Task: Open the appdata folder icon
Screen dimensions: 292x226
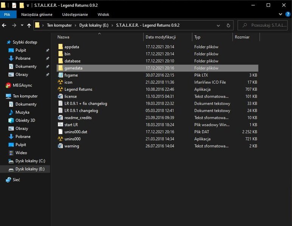Action: (x=60, y=47)
